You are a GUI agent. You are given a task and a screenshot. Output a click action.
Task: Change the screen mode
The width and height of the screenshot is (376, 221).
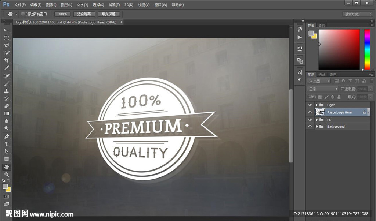(7, 204)
